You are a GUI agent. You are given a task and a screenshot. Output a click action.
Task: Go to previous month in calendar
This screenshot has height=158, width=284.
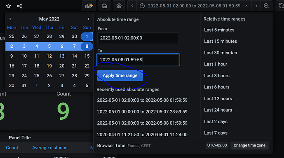[x=10, y=19]
